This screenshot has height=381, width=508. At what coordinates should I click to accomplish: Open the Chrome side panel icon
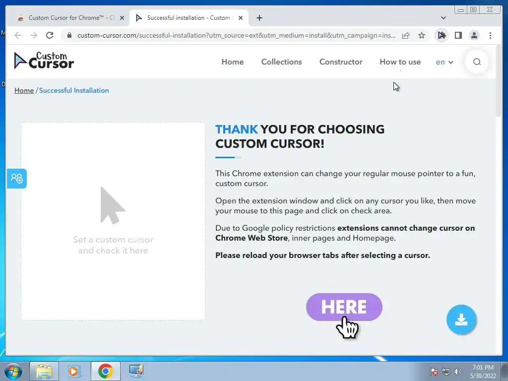coord(458,35)
